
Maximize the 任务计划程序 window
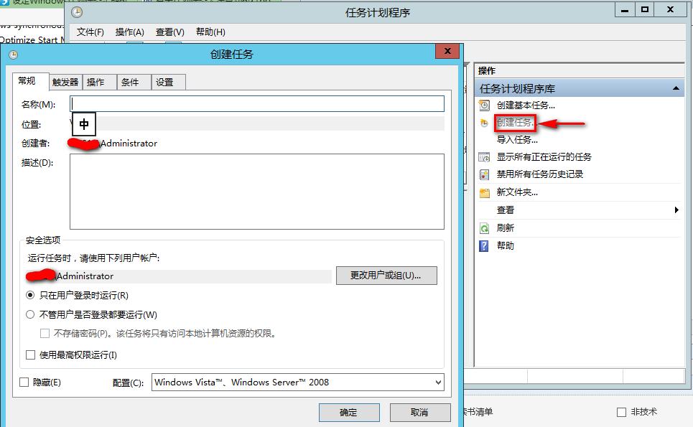coord(645,10)
